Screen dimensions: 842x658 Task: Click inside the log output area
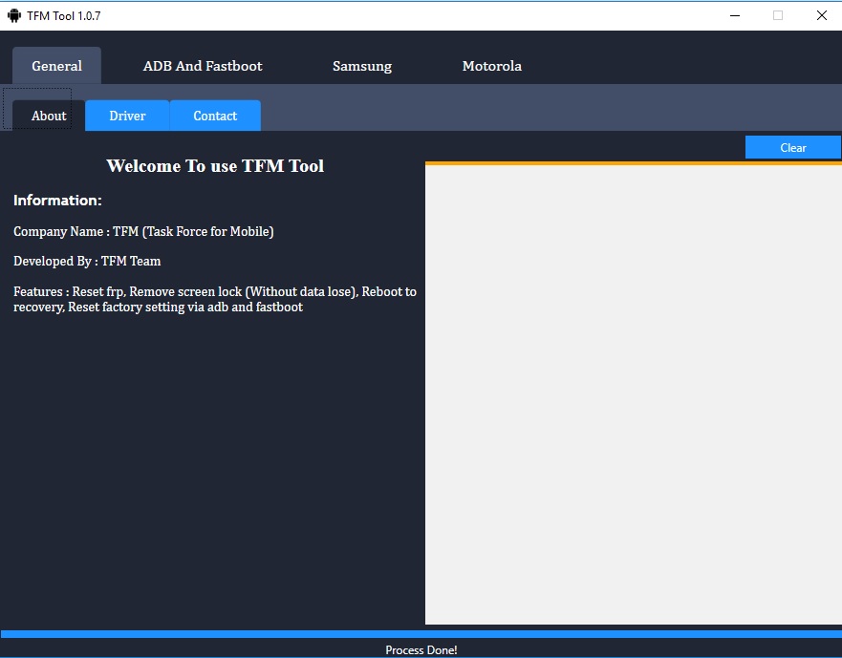point(633,394)
